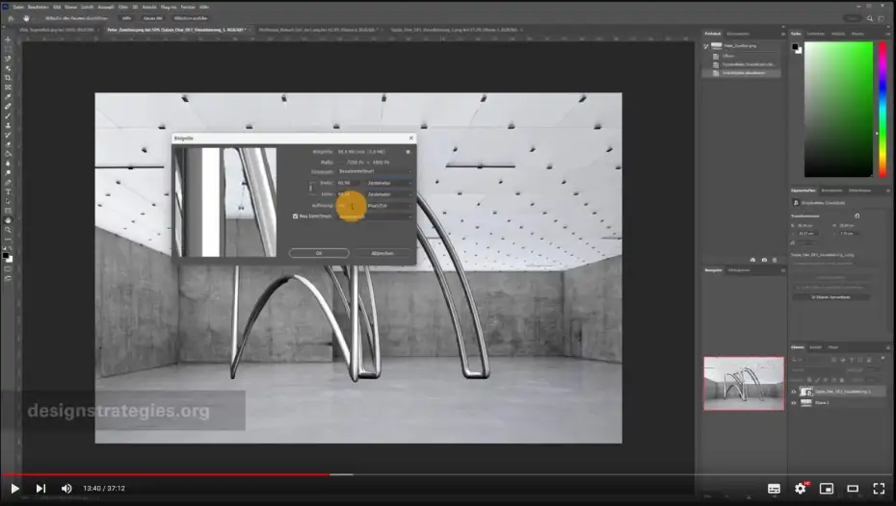The width and height of the screenshot is (896, 506).
Task: Select the Spot Healing Brush tool
Action: pyautogui.click(x=8, y=106)
